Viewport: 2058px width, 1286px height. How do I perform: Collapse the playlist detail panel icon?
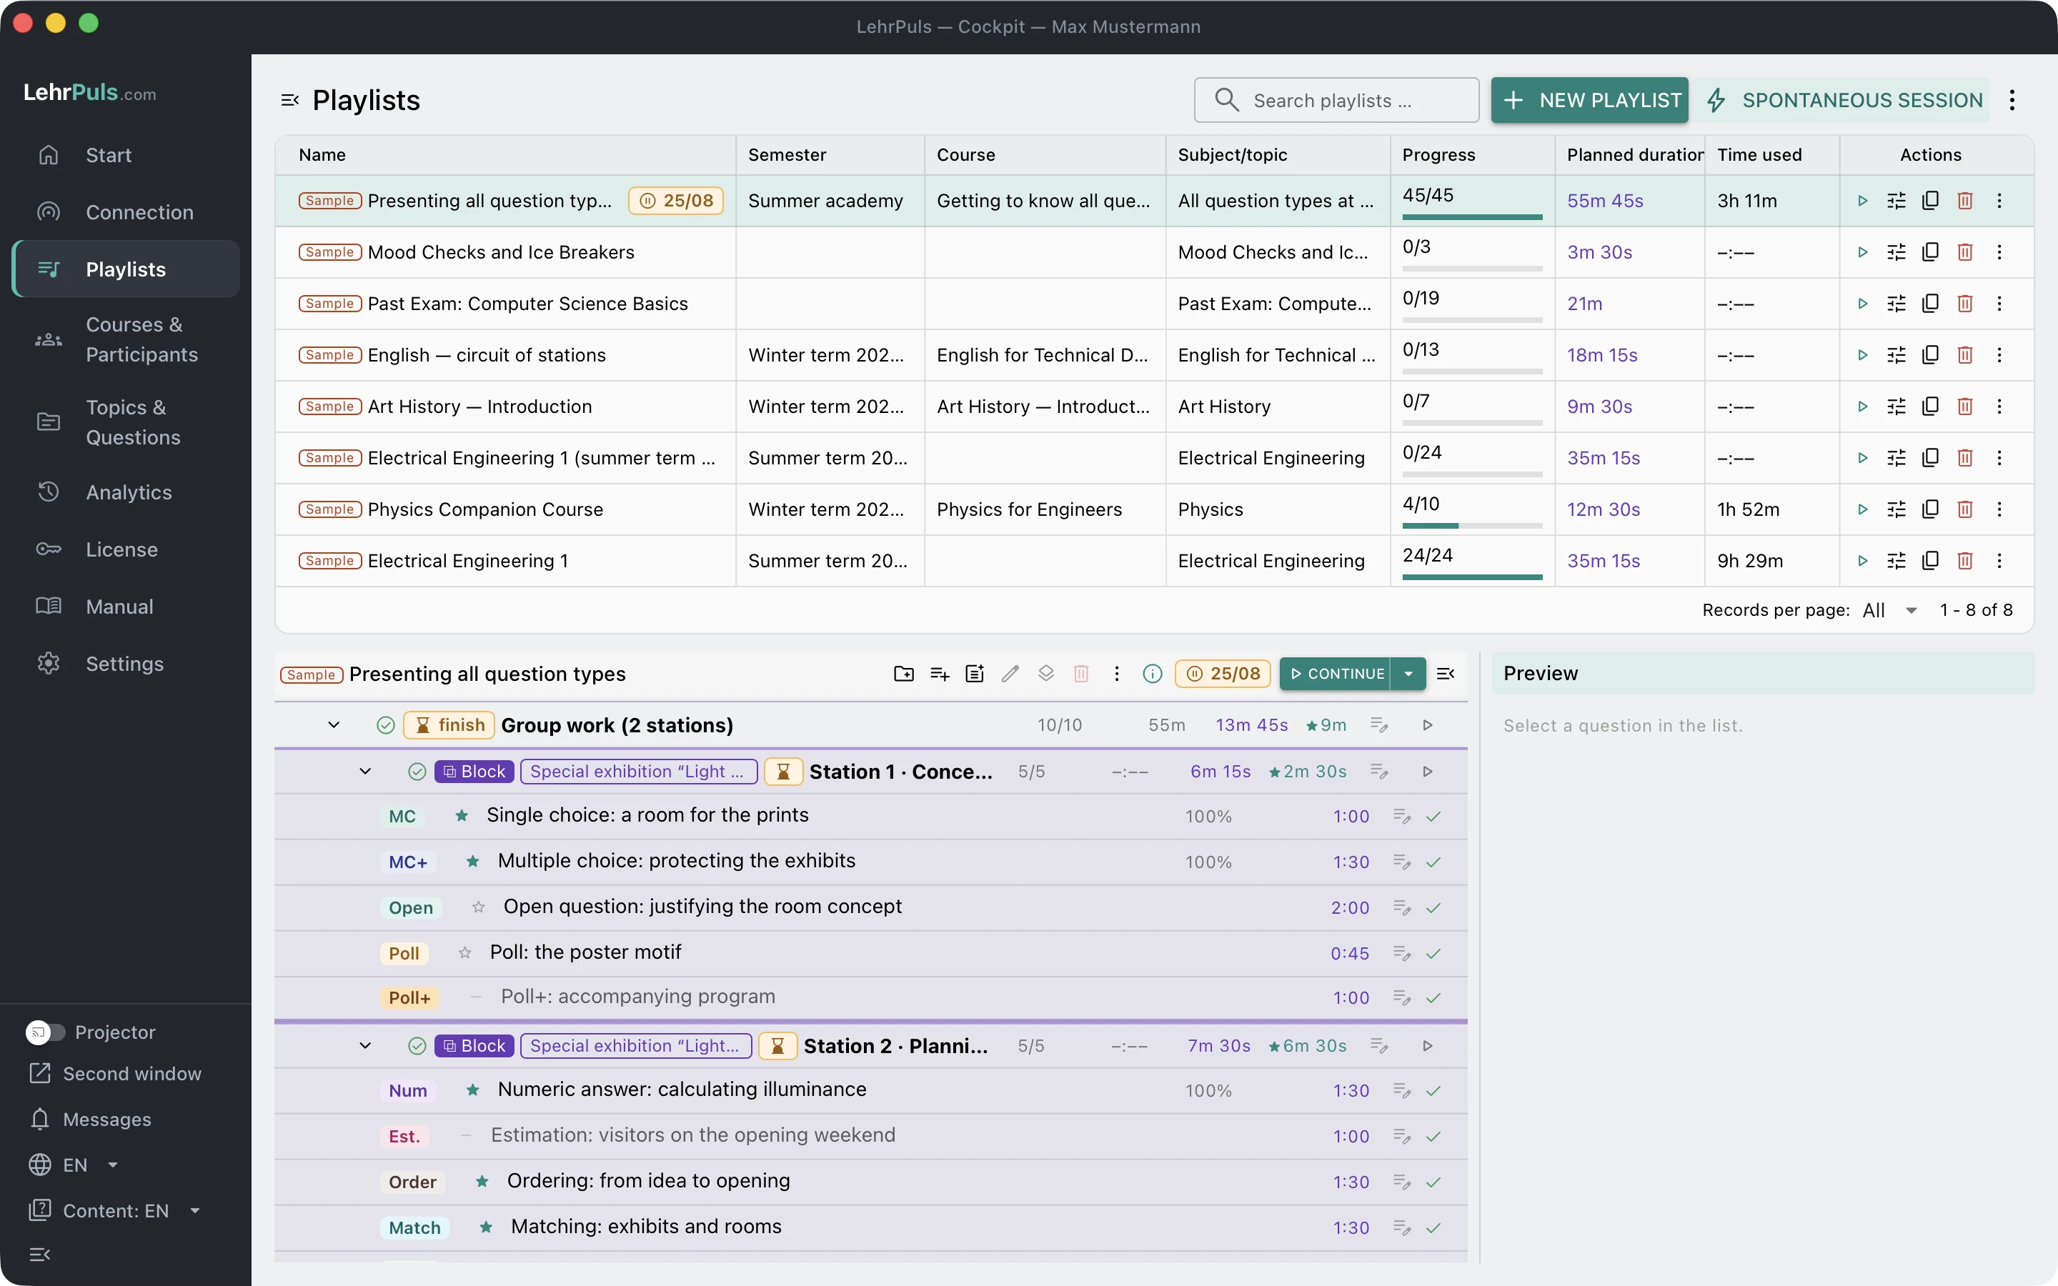tap(1446, 674)
